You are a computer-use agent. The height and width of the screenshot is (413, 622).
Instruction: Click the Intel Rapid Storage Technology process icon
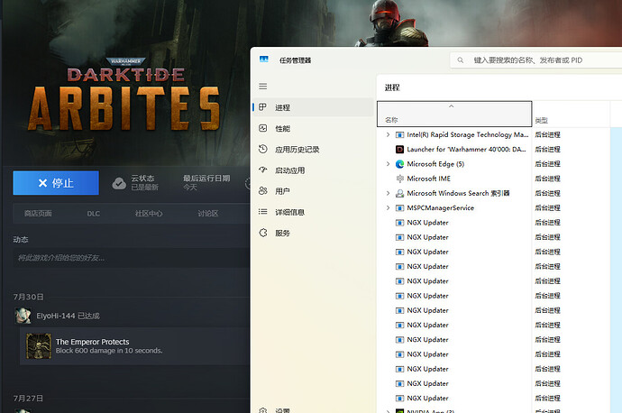tap(400, 135)
